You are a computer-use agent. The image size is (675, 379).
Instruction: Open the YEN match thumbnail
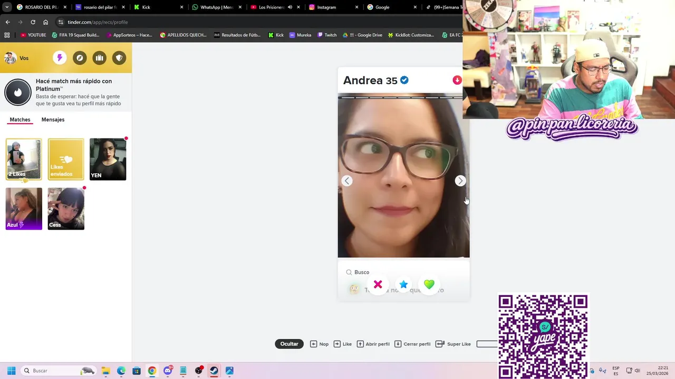point(108,159)
